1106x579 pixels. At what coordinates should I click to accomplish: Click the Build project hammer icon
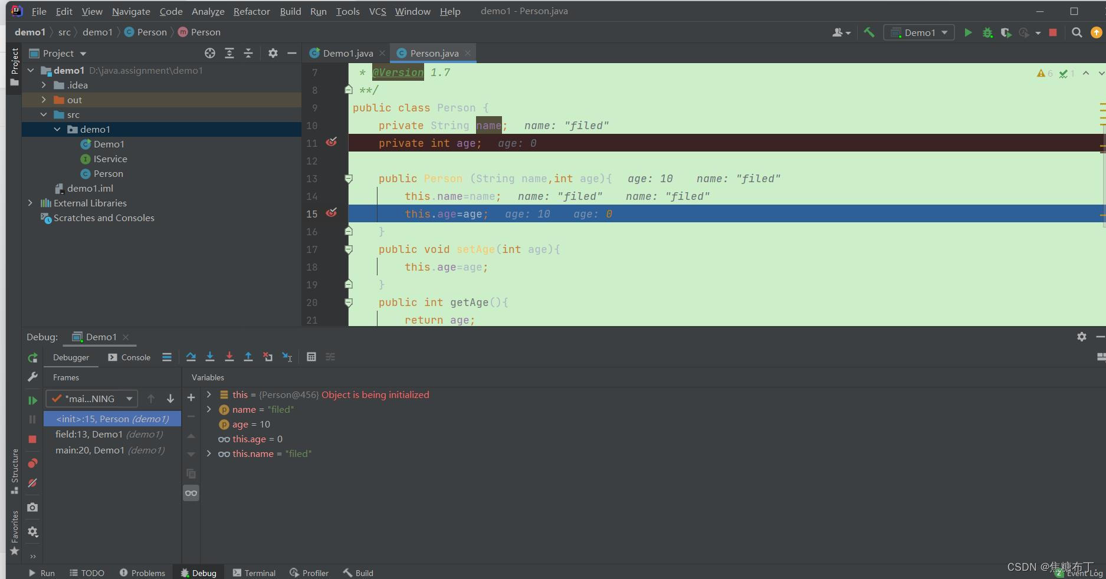(869, 32)
